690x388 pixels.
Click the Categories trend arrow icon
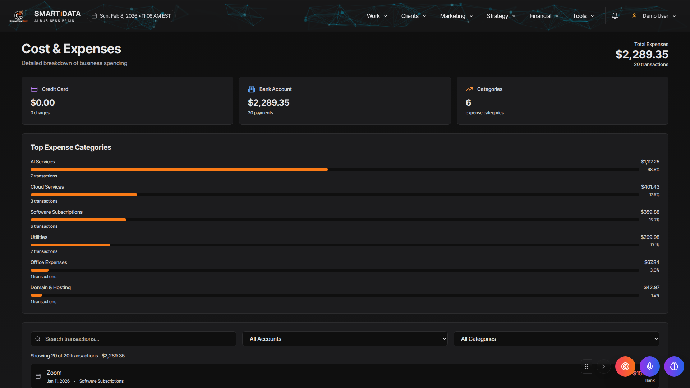[x=469, y=89]
